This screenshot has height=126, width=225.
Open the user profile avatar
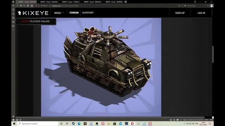(212, 6)
